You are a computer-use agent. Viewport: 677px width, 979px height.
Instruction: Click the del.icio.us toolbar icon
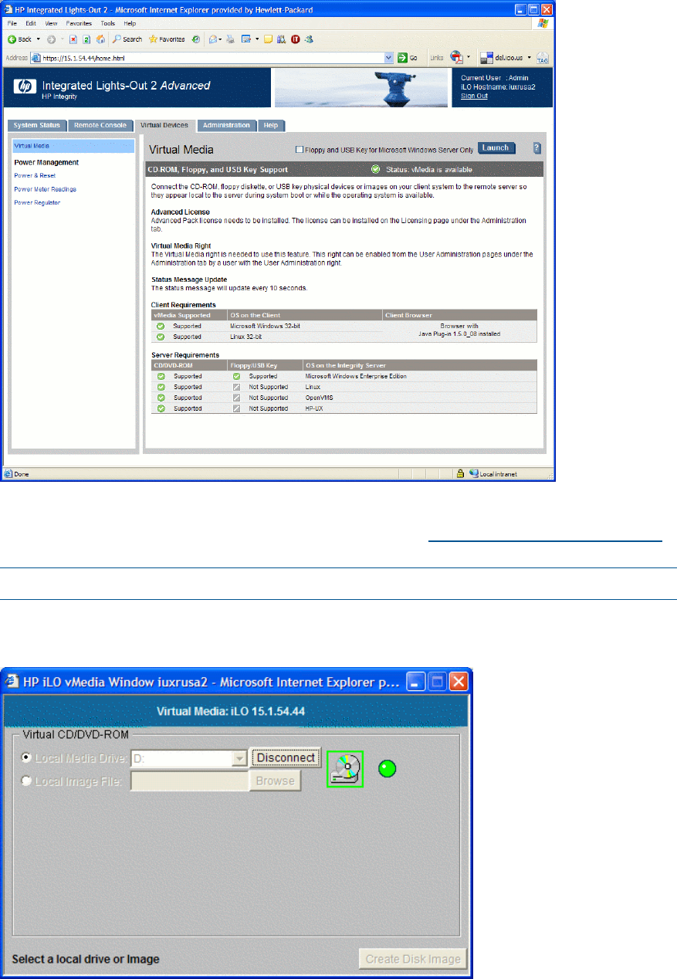(x=502, y=57)
